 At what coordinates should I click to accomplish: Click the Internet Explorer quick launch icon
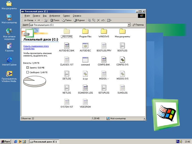[16, 142]
